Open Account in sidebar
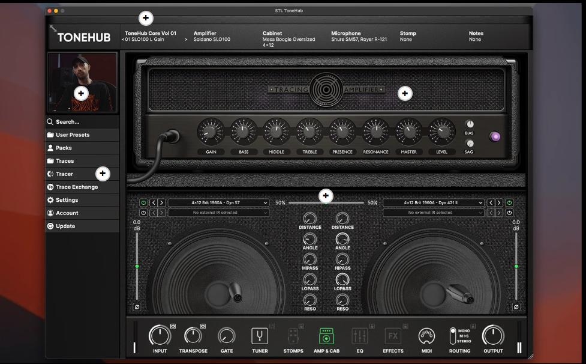Viewport: 586px width, 364px height. coord(82,213)
